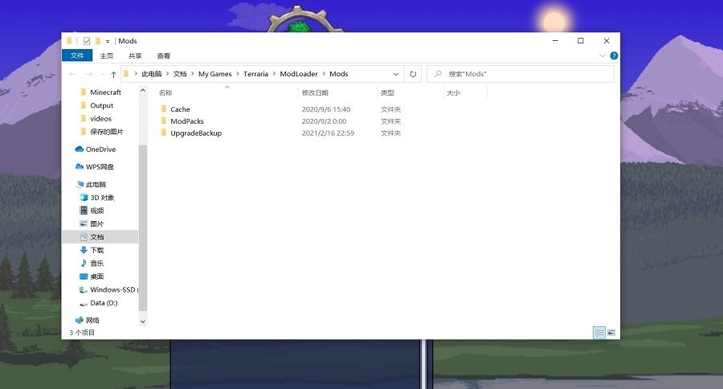
Task: Click the OneDrive cloud icon in sidebar
Action: point(80,149)
